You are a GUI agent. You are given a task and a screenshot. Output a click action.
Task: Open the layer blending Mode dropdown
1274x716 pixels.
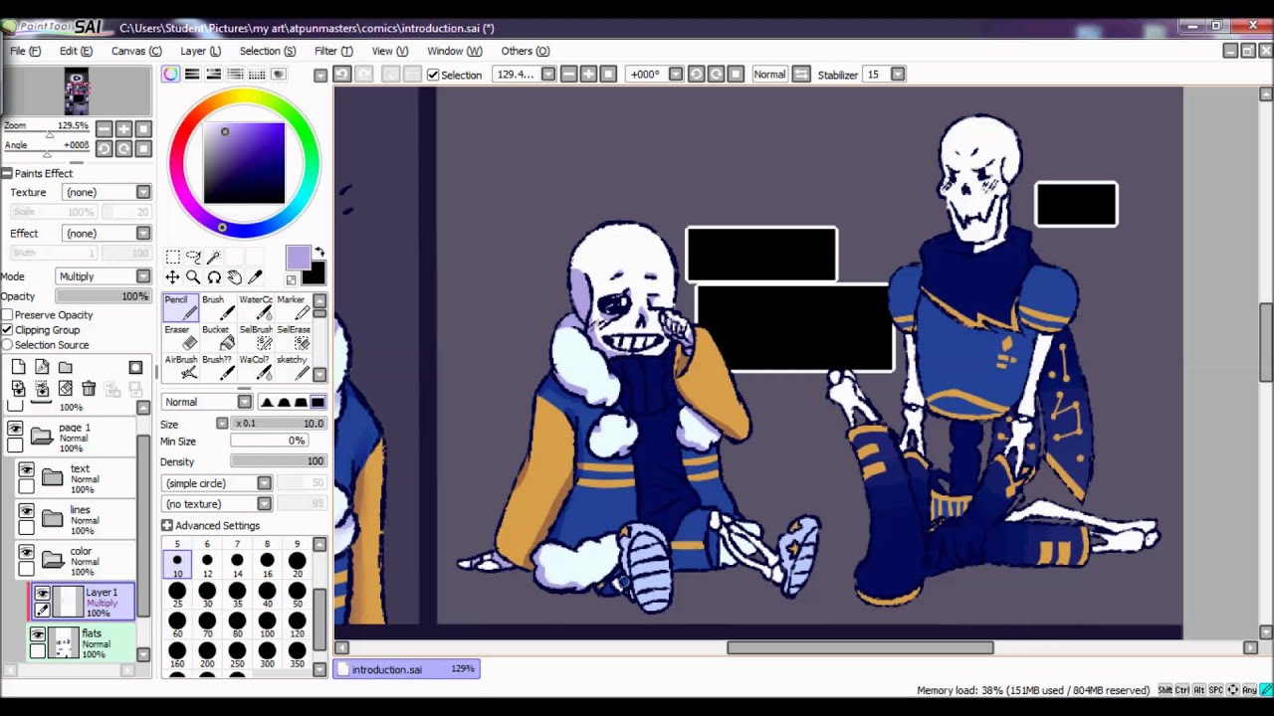coord(103,276)
